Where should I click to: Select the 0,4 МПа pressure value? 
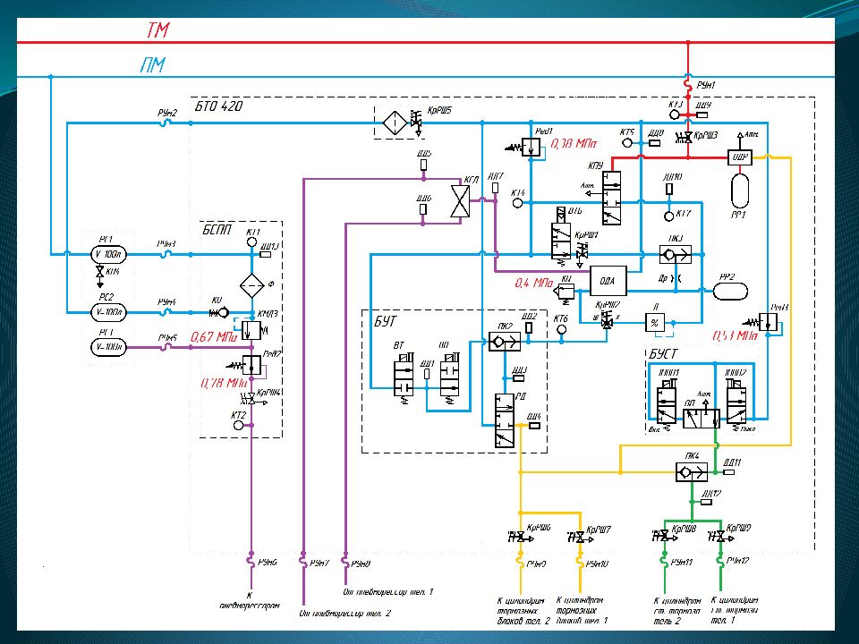coord(533,284)
